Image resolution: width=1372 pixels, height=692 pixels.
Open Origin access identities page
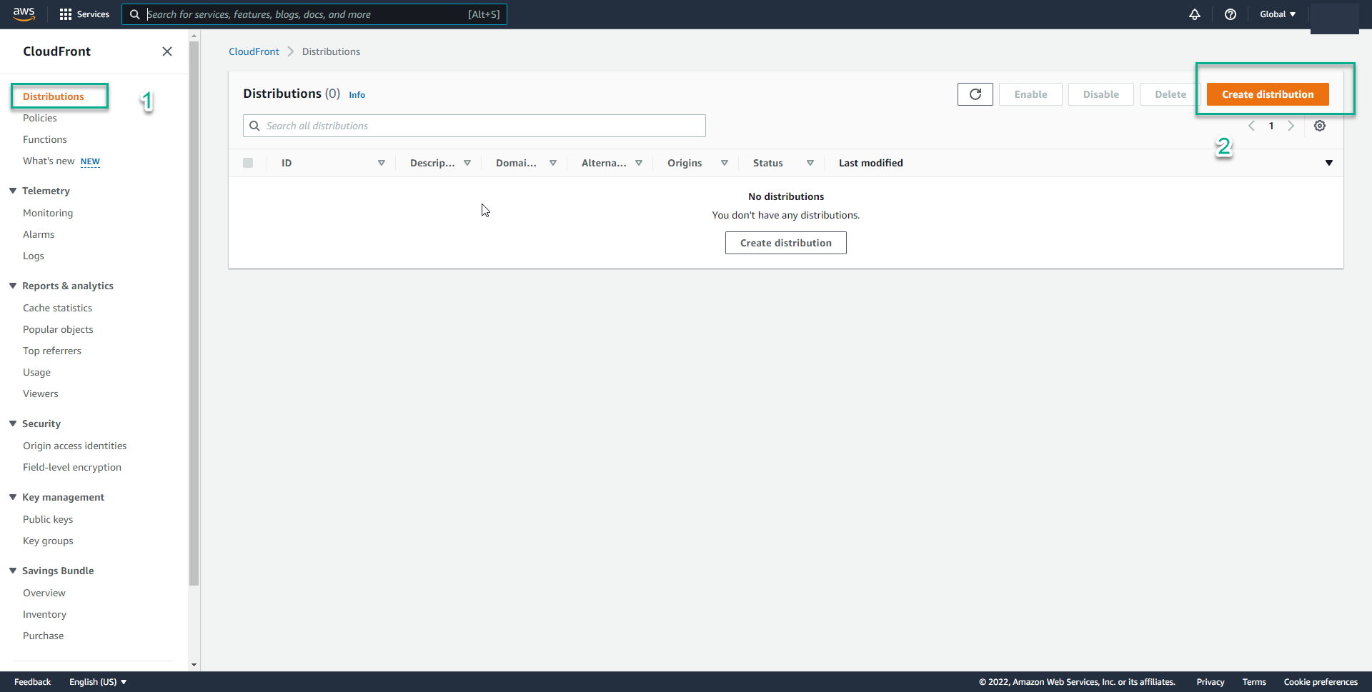(74, 446)
